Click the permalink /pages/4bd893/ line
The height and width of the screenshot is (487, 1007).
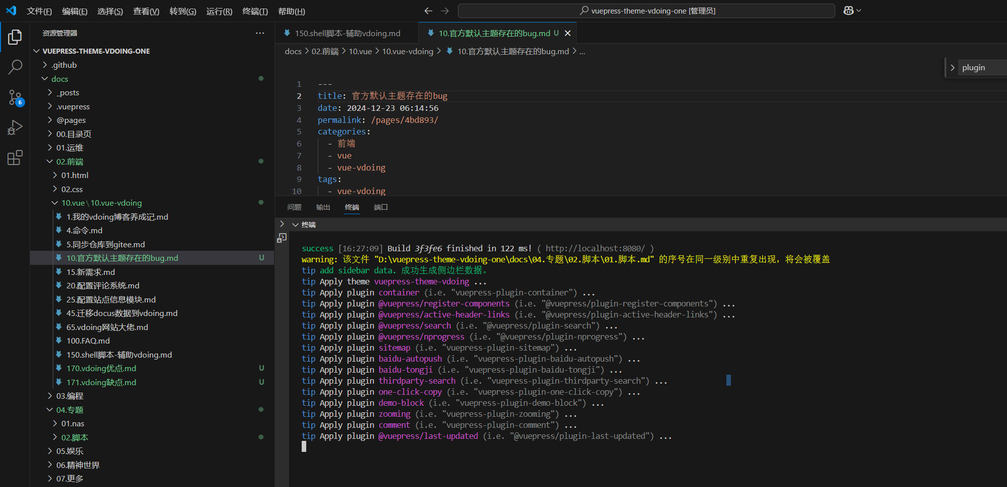coord(378,120)
